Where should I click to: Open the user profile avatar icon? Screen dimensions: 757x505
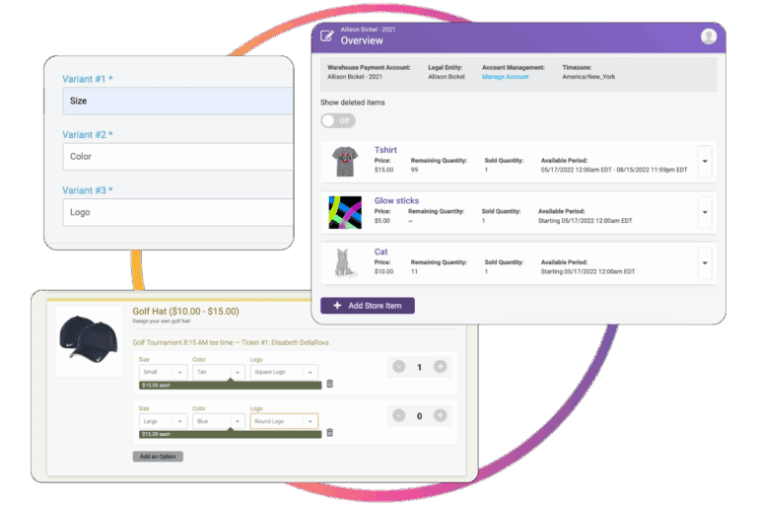pos(708,36)
